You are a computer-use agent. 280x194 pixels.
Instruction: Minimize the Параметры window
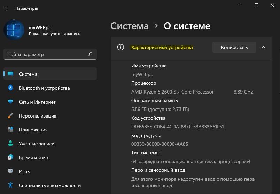[240, 5]
